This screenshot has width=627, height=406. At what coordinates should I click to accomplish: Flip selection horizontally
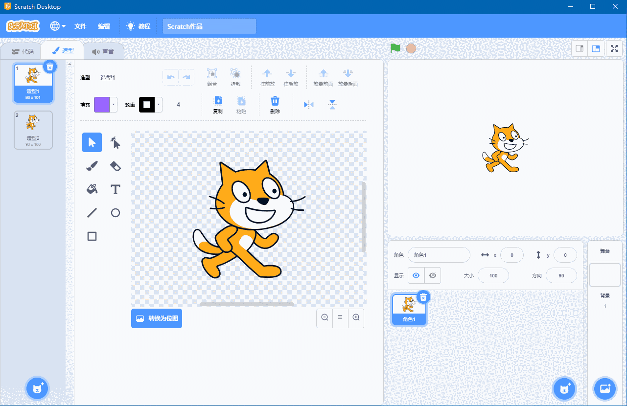tap(308, 105)
